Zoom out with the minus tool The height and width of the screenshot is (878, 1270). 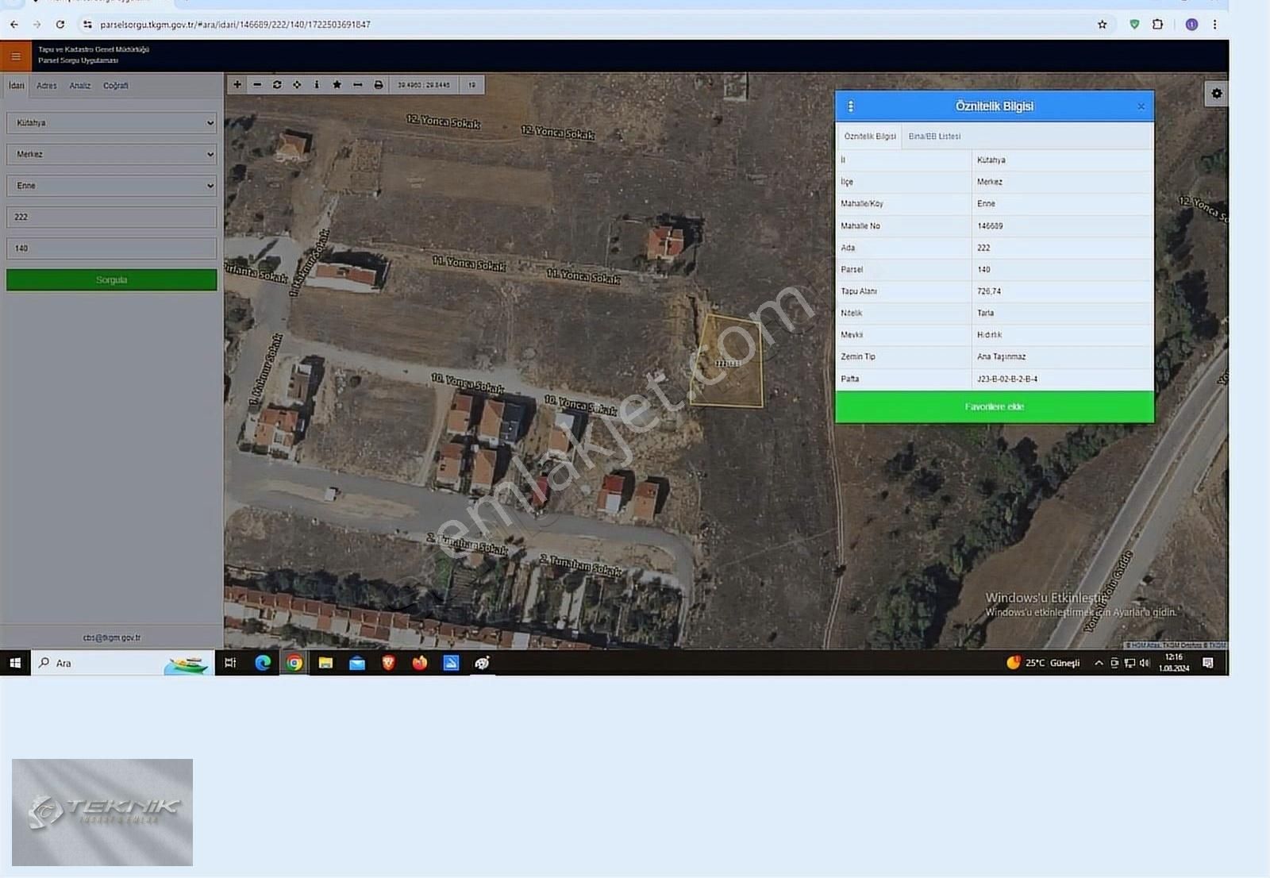257,85
